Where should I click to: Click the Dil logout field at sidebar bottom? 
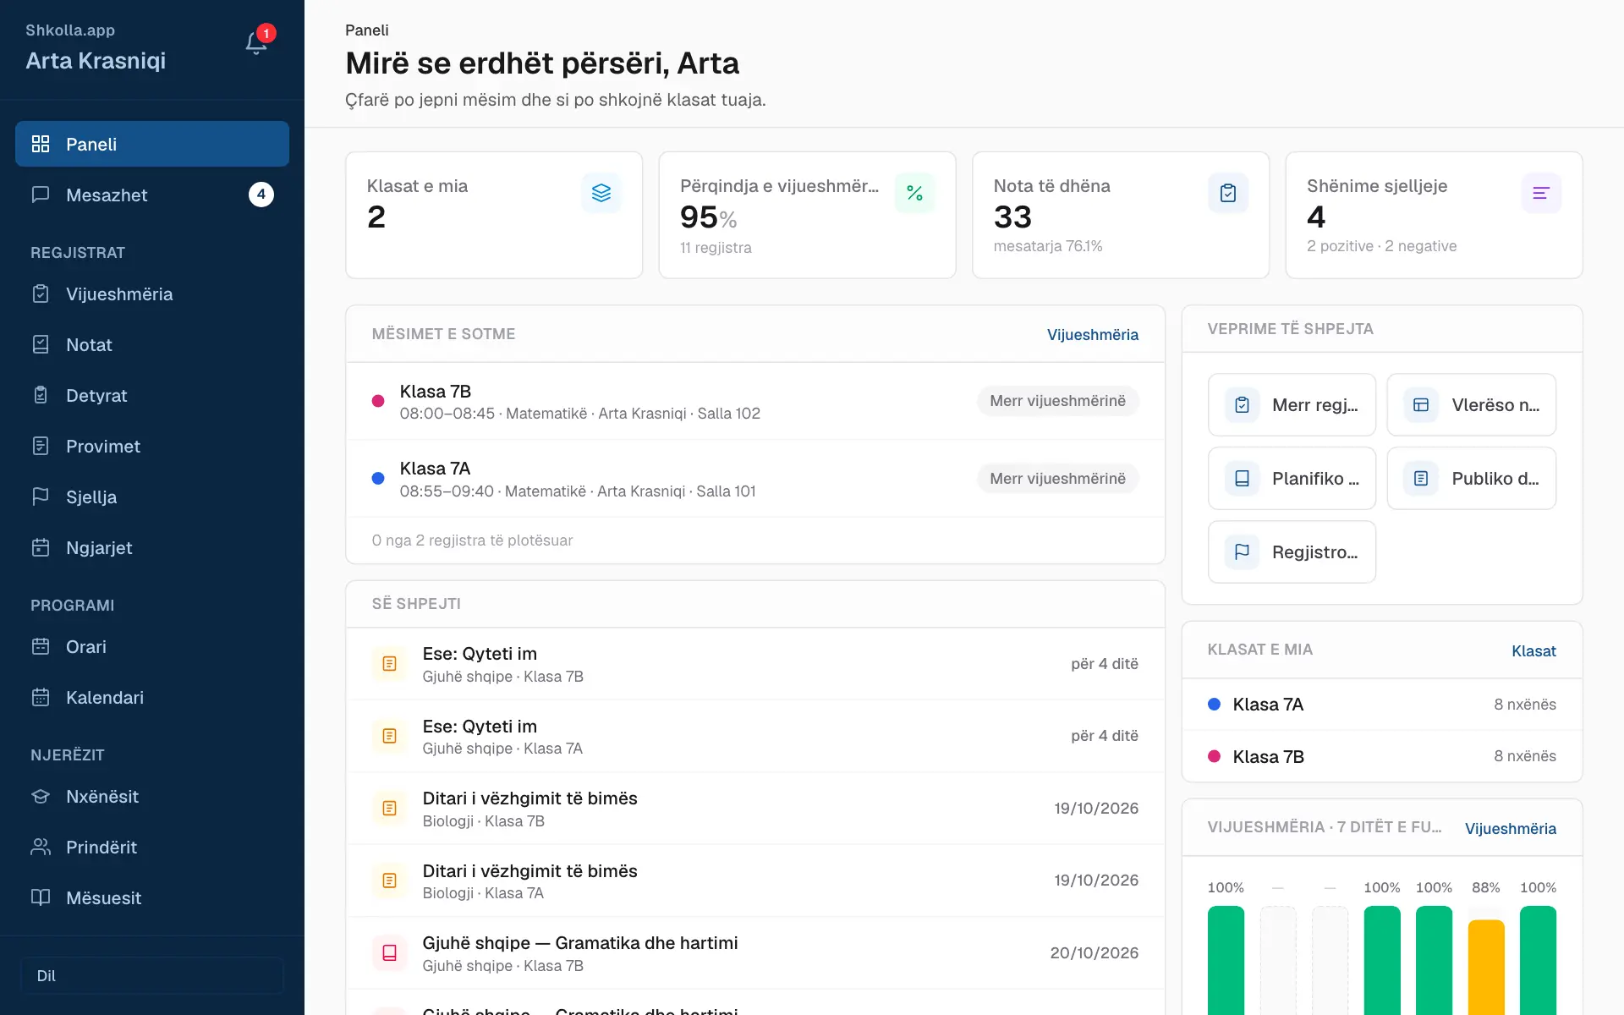coord(152,976)
